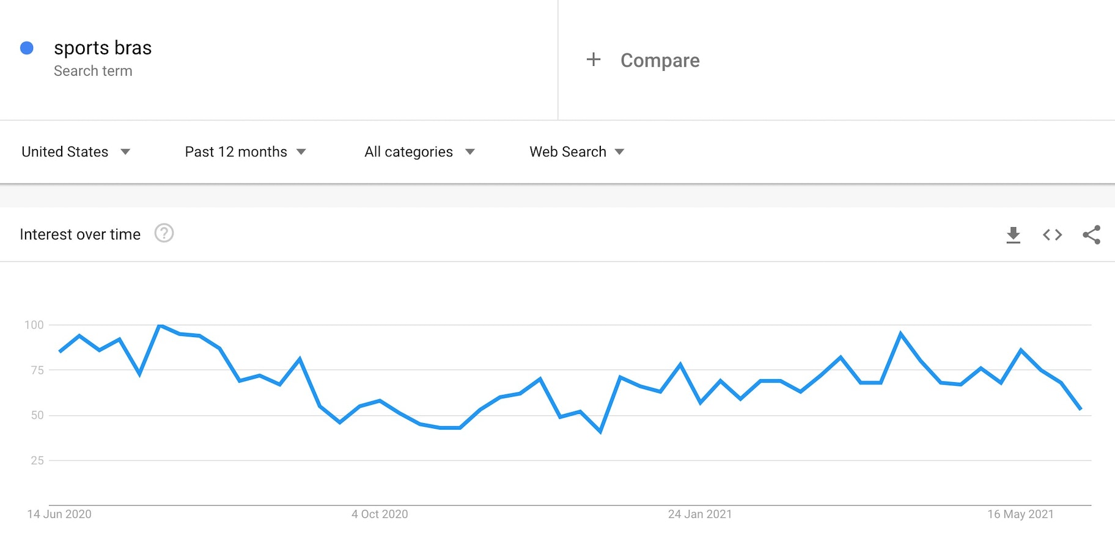Click the 16 May 2021 date label

[x=1020, y=514]
